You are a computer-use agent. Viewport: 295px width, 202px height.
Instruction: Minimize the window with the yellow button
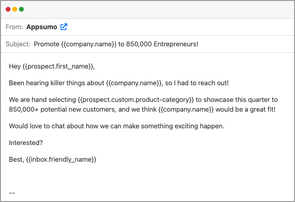tap(15, 9)
